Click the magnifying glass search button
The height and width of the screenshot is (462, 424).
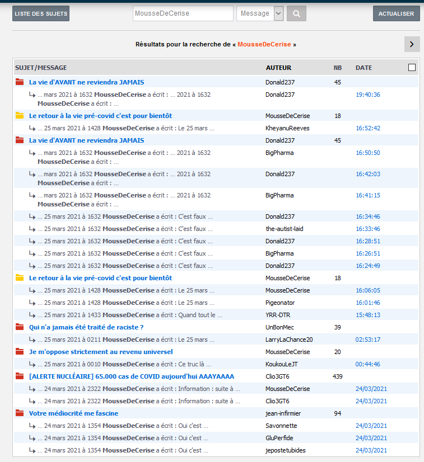point(296,13)
